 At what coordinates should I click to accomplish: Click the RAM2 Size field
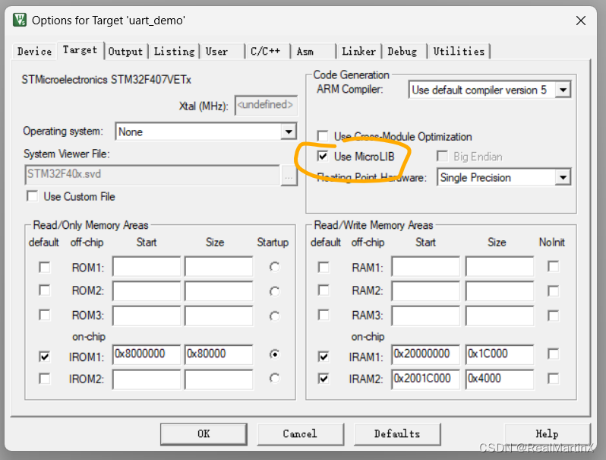point(500,291)
